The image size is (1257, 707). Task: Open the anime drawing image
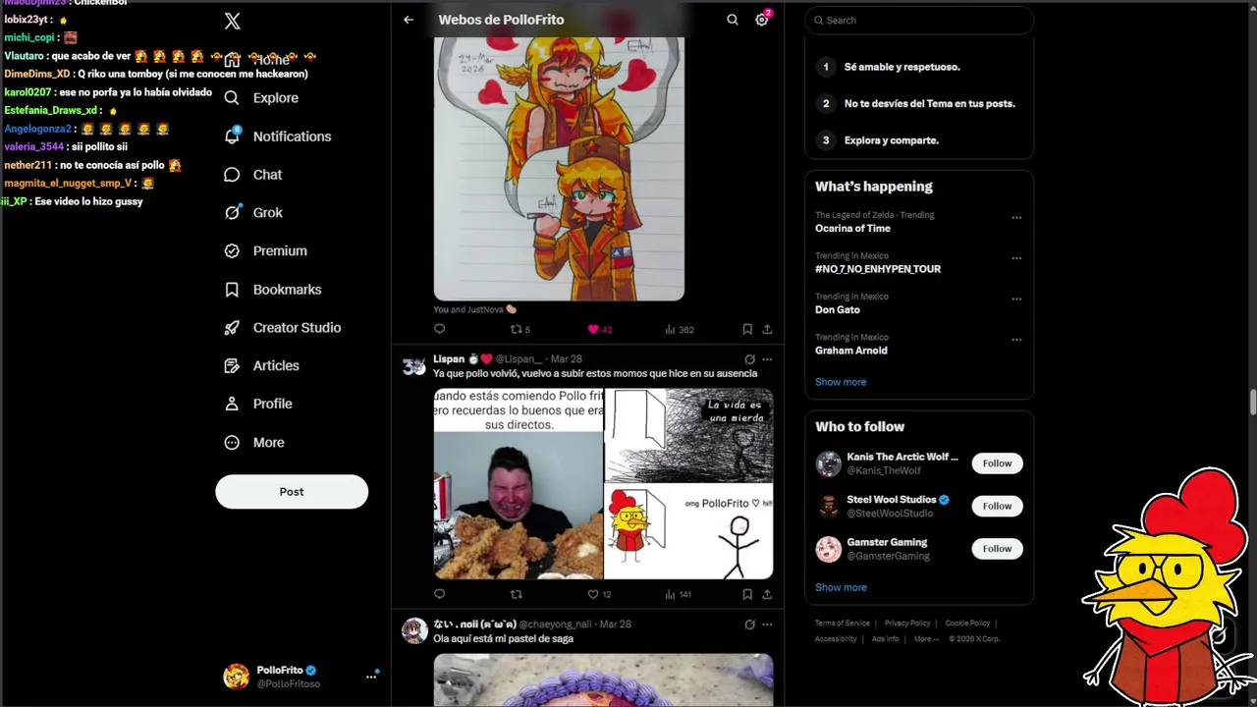(559, 168)
